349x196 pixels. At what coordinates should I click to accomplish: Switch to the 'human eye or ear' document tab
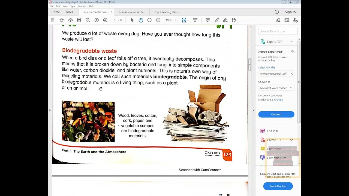[x=132, y=12]
